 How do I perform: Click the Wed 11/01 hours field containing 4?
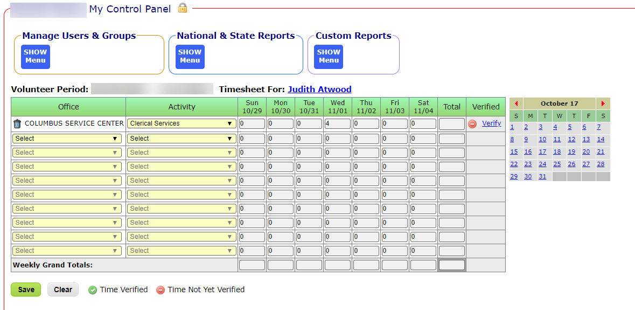[x=338, y=124]
